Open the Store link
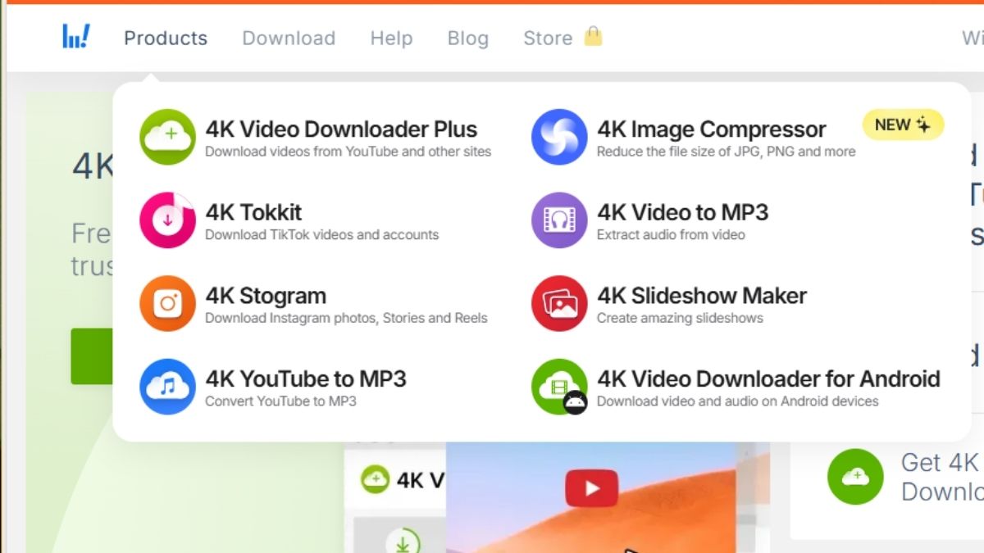The image size is (984, 553). pos(548,38)
